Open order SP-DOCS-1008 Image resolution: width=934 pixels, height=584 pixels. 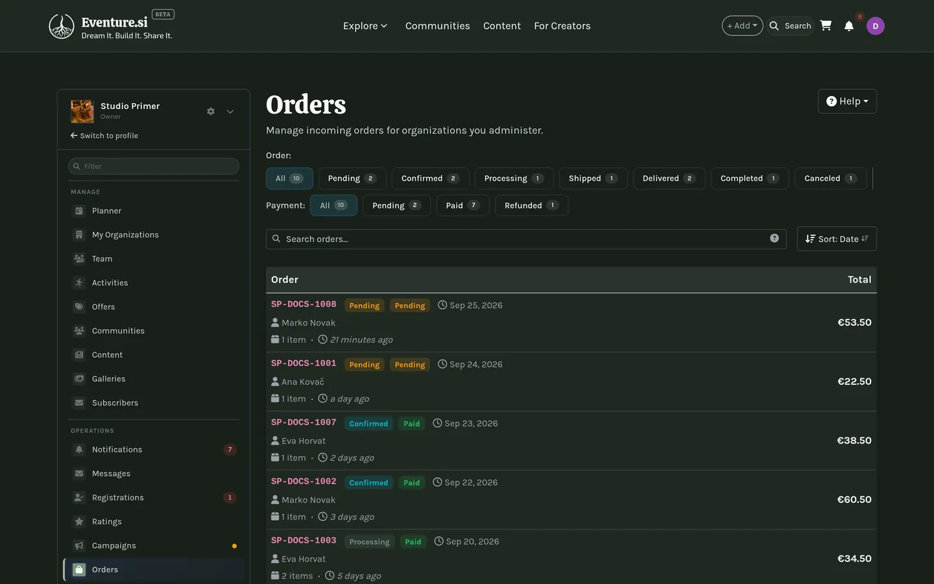pos(304,304)
